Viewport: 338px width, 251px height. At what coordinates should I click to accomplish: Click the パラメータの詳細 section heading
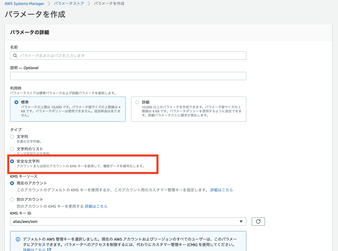pos(30,32)
